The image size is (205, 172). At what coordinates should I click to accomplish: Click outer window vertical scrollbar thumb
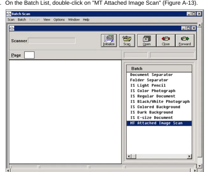click(x=200, y=92)
